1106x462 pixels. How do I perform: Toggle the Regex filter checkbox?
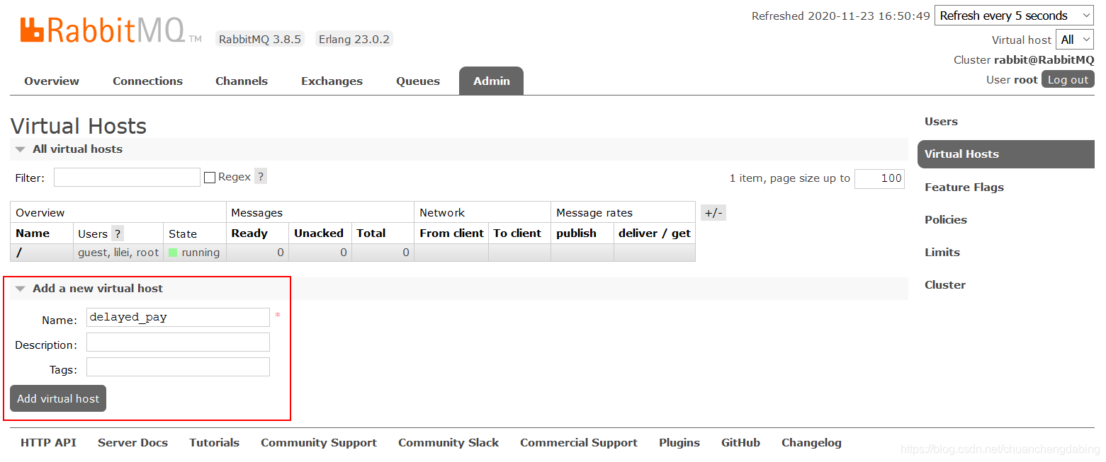210,178
